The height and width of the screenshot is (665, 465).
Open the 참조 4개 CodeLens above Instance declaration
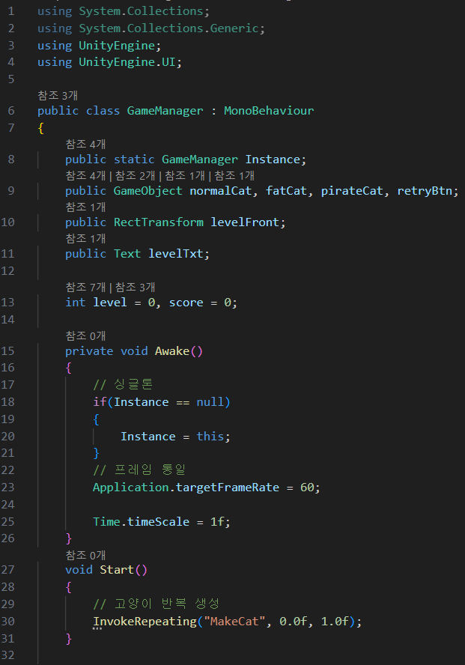point(85,145)
